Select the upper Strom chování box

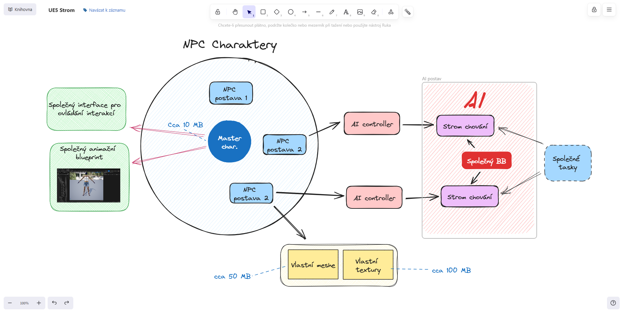point(465,126)
